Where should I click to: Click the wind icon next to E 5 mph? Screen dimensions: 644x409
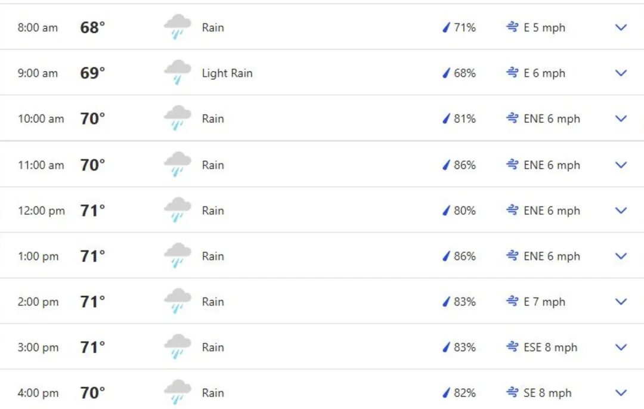point(512,27)
